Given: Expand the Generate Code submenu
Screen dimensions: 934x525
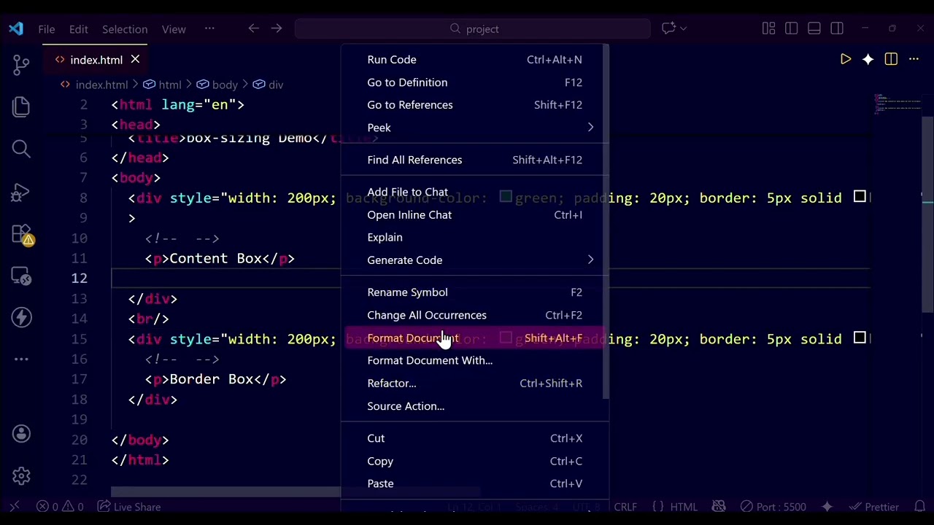Looking at the screenshot, I should pyautogui.click(x=475, y=260).
